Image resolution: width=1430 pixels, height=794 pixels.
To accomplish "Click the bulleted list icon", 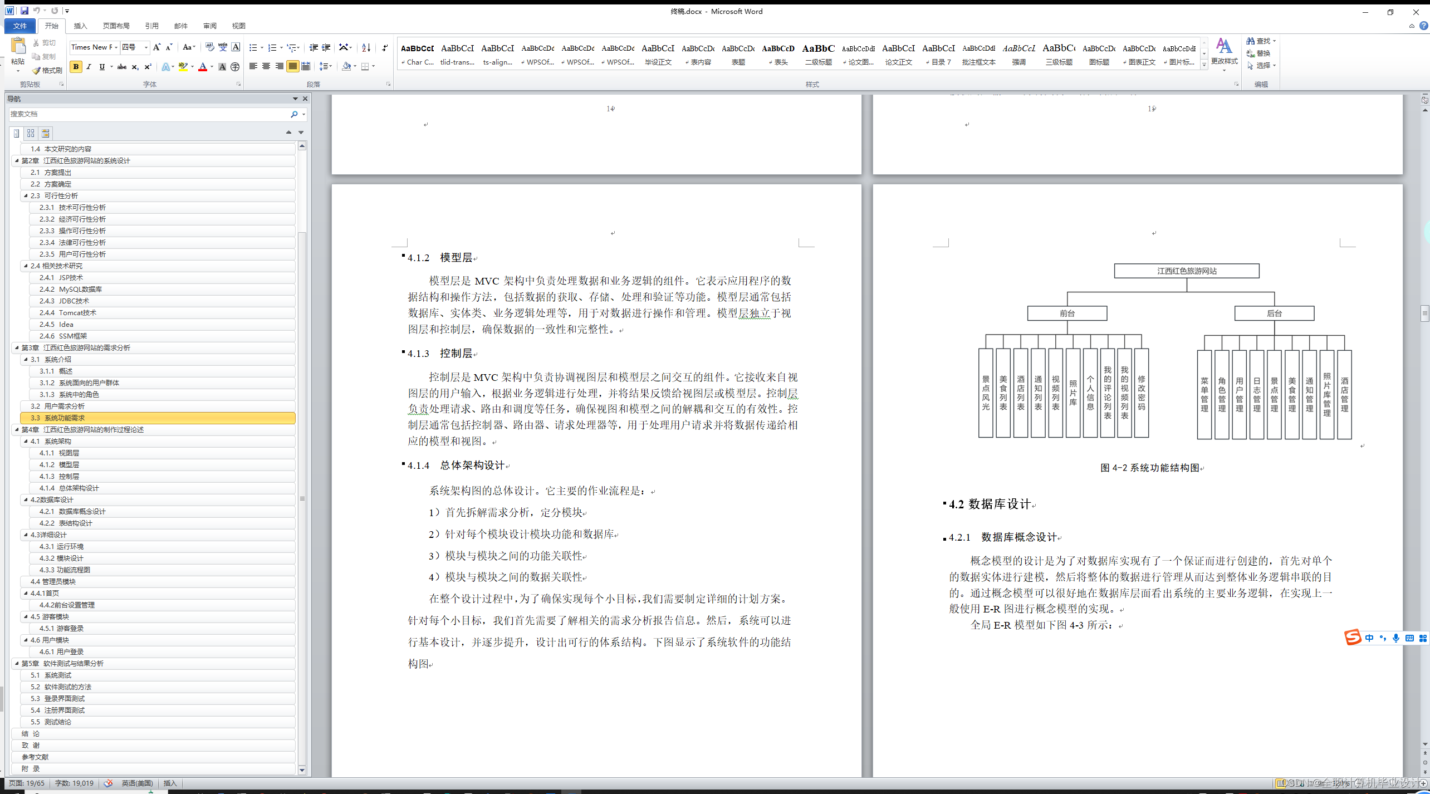I will coord(253,48).
